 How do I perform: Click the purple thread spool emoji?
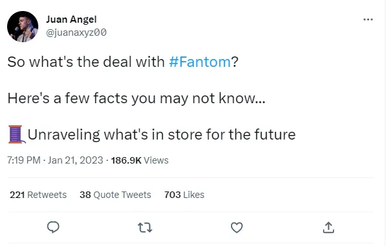[17, 134]
